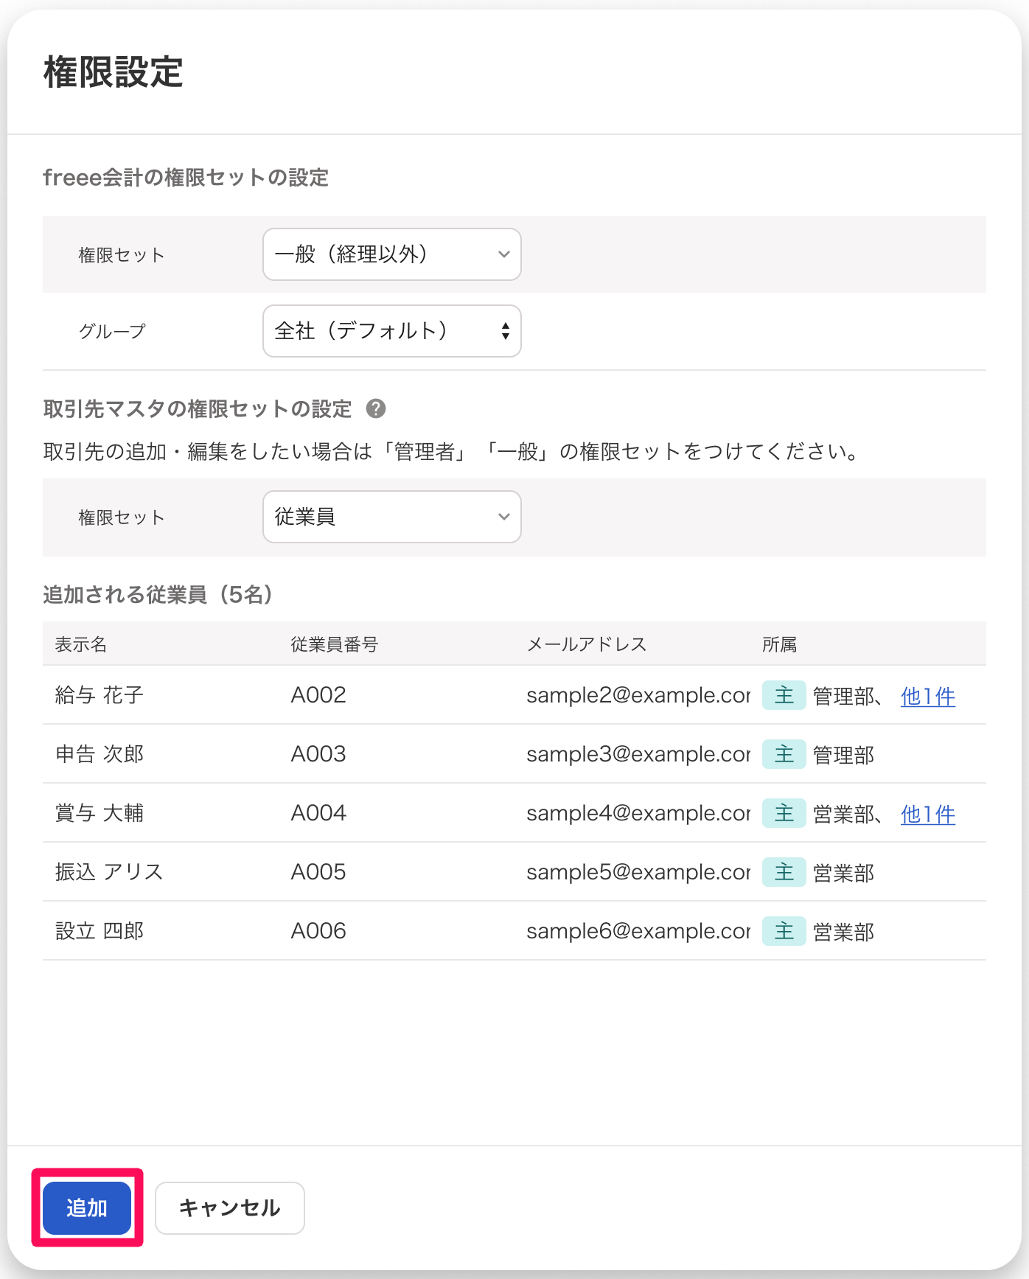The image size is (1029, 1279).
Task: Click the sample4@example email address
Action: click(x=638, y=813)
